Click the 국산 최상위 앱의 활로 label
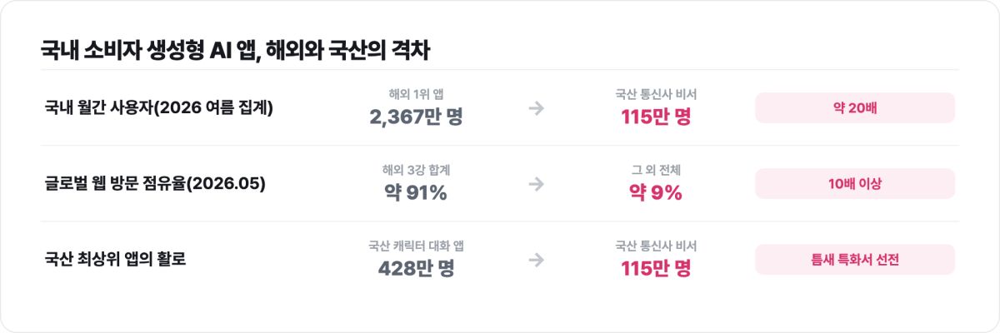The image size is (1000, 333). pyautogui.click(x=115, y=260)
